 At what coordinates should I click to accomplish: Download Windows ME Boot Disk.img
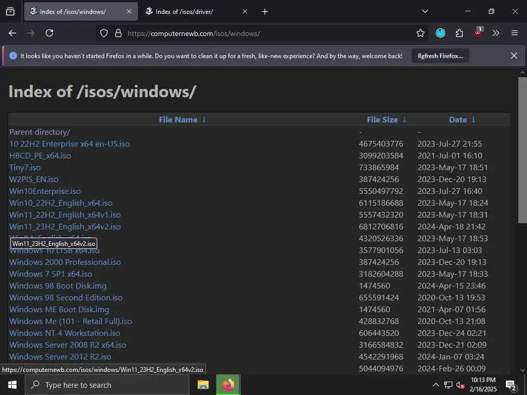[59, 309]
